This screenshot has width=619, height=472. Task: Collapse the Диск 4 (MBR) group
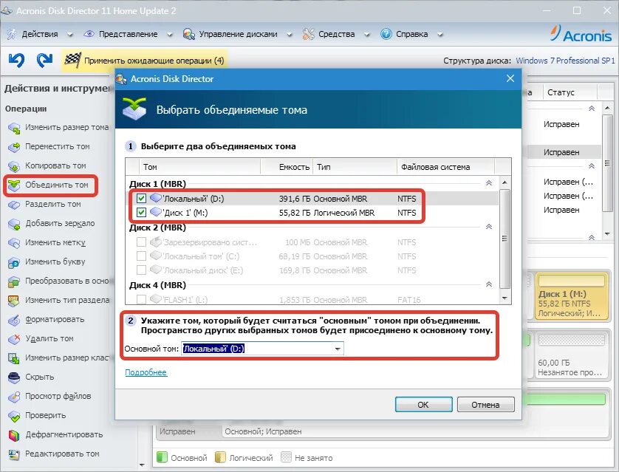(x=489, y=284)
